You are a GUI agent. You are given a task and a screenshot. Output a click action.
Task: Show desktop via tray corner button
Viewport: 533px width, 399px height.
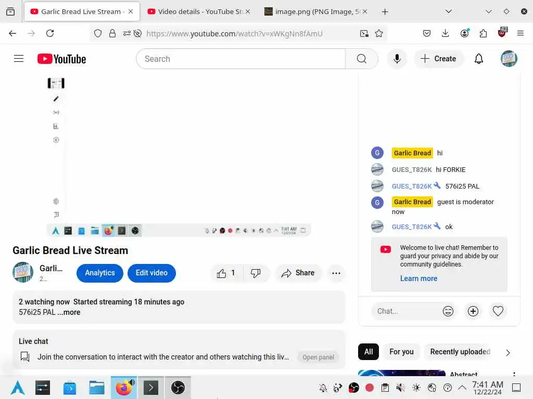516,388
